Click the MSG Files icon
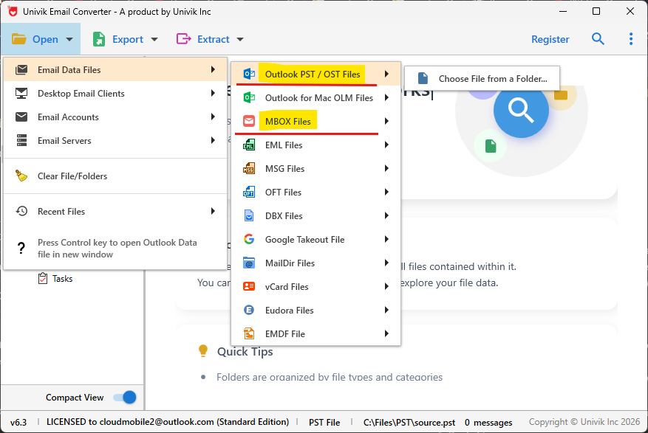 click(249, 168)
